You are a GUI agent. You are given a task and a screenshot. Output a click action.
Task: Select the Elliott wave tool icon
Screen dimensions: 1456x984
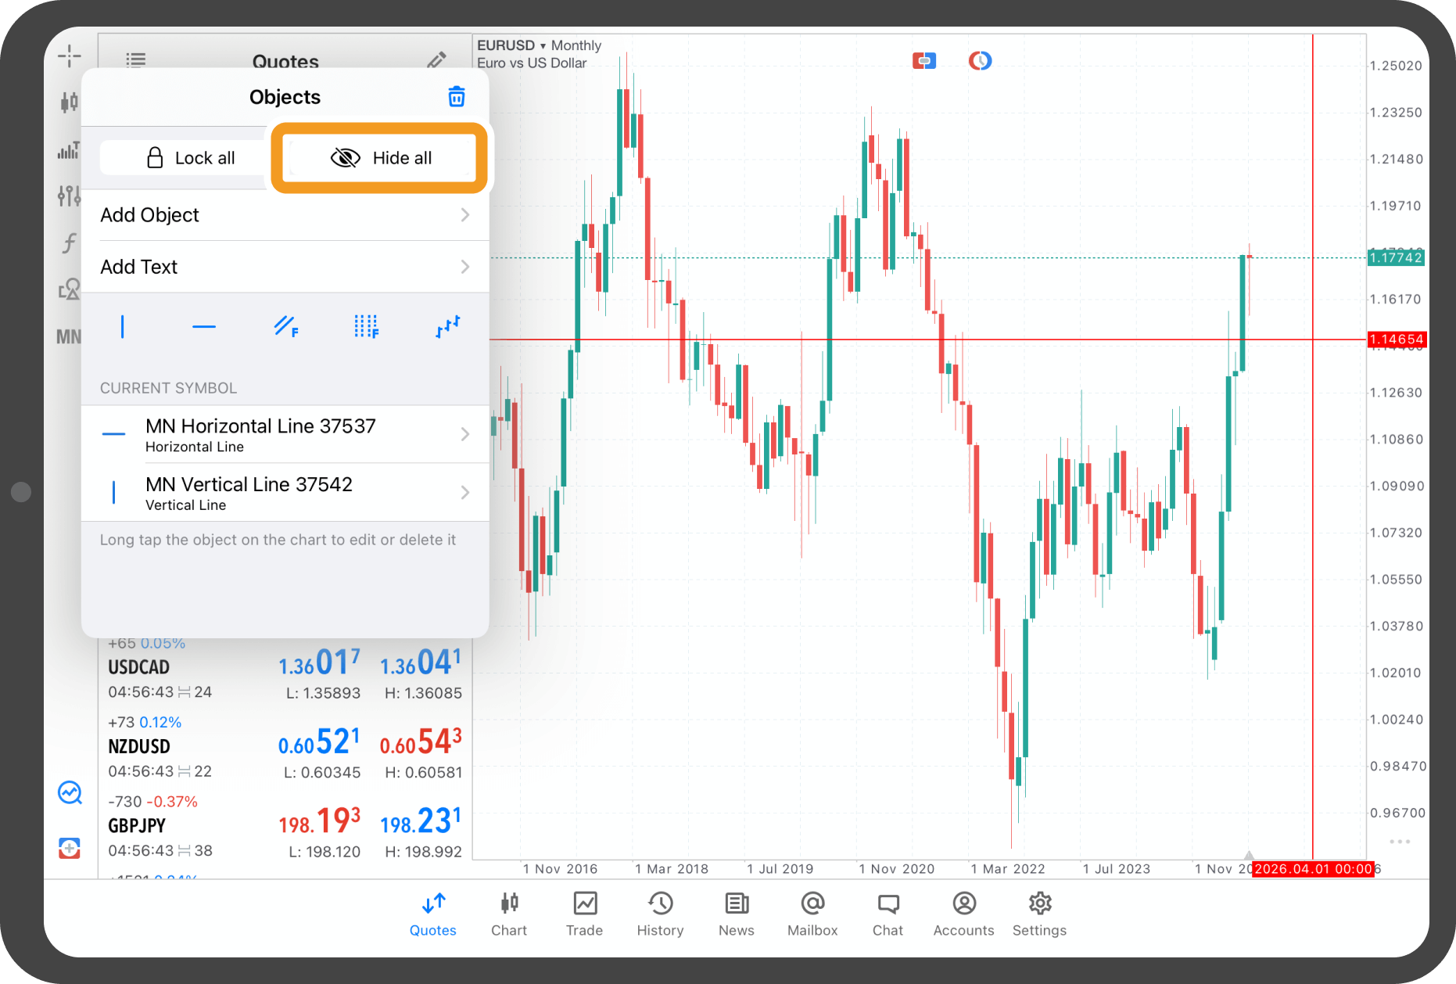tap(448, 326)
